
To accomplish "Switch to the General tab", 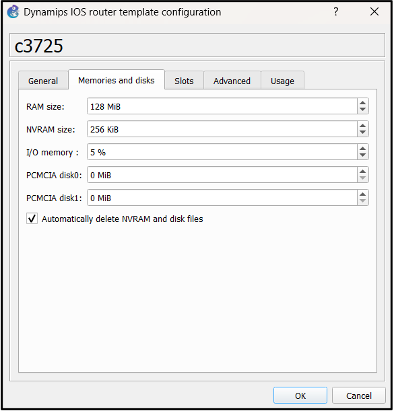I will click(43, 81).
